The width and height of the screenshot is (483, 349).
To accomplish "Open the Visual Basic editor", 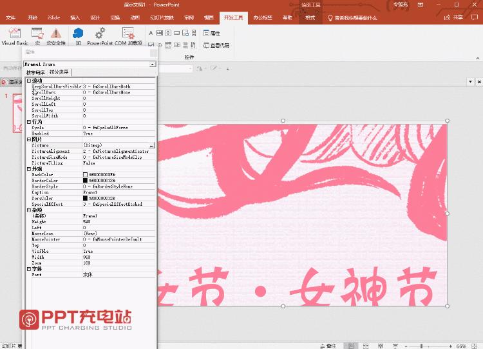I will tap(14, 36).
